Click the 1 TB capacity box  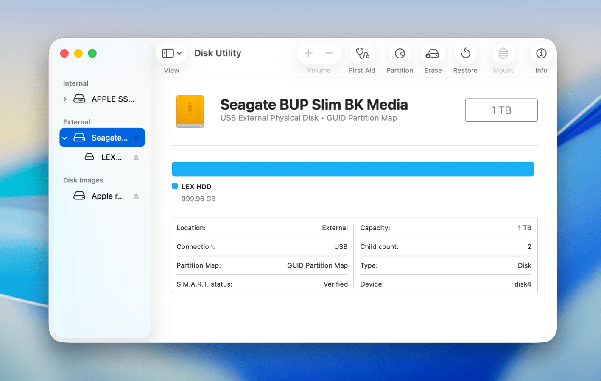click(501, 110)
